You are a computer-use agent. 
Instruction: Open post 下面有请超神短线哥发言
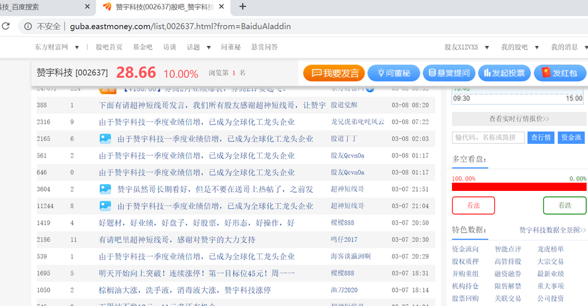[213, 105]
